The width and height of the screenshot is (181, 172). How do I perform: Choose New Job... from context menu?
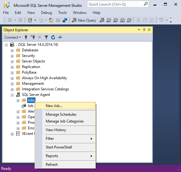coord(65,106)
